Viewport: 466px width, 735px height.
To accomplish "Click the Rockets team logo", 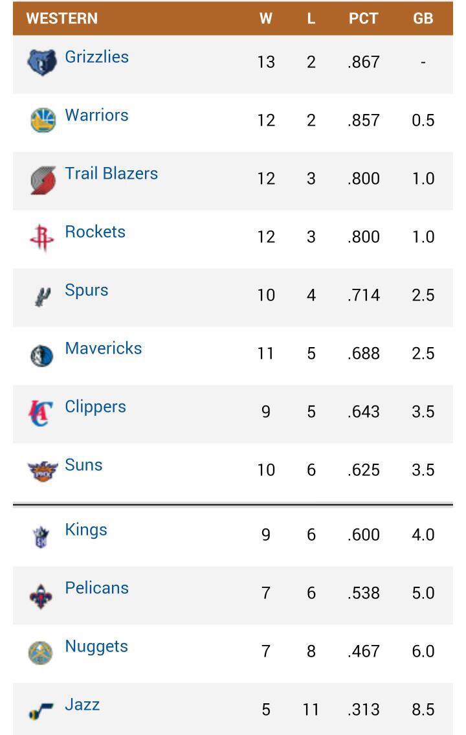I will pyautogui.click(x=42, y=238).
